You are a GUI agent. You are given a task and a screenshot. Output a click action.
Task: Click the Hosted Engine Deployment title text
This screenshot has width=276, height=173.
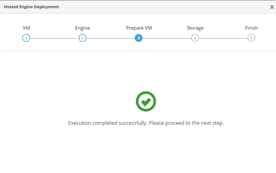[32, 7]
